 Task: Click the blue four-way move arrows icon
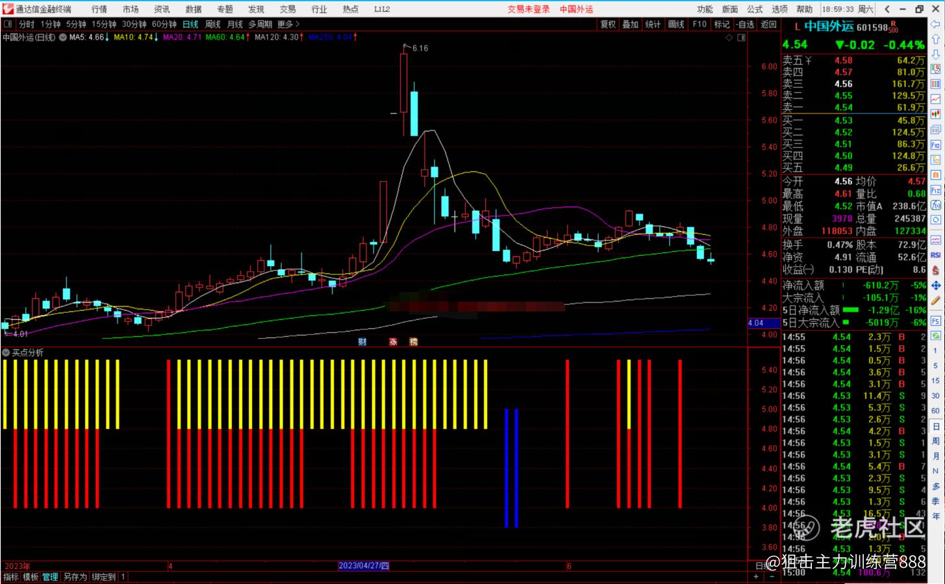click(936, 286)
